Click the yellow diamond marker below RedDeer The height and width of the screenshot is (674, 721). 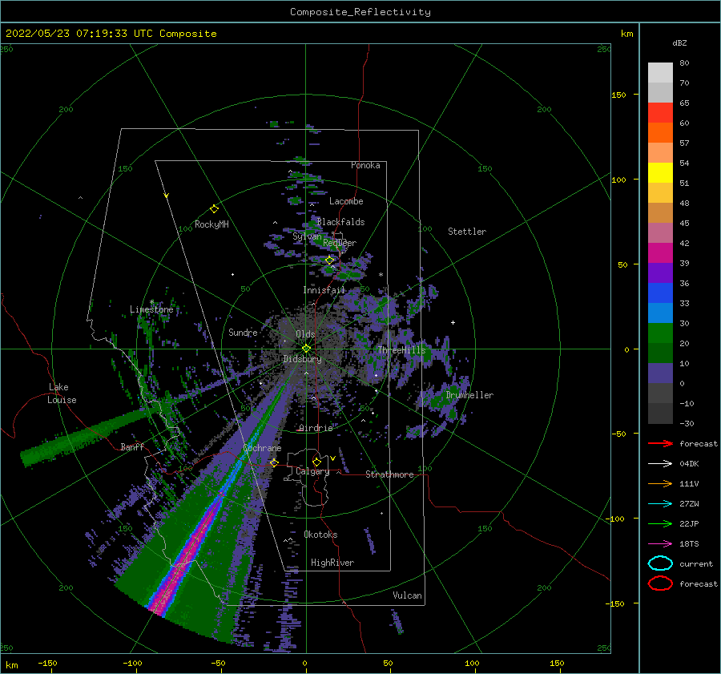click(330, 260)
